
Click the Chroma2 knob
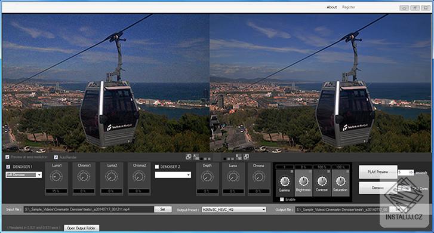(x=139, y=176)
